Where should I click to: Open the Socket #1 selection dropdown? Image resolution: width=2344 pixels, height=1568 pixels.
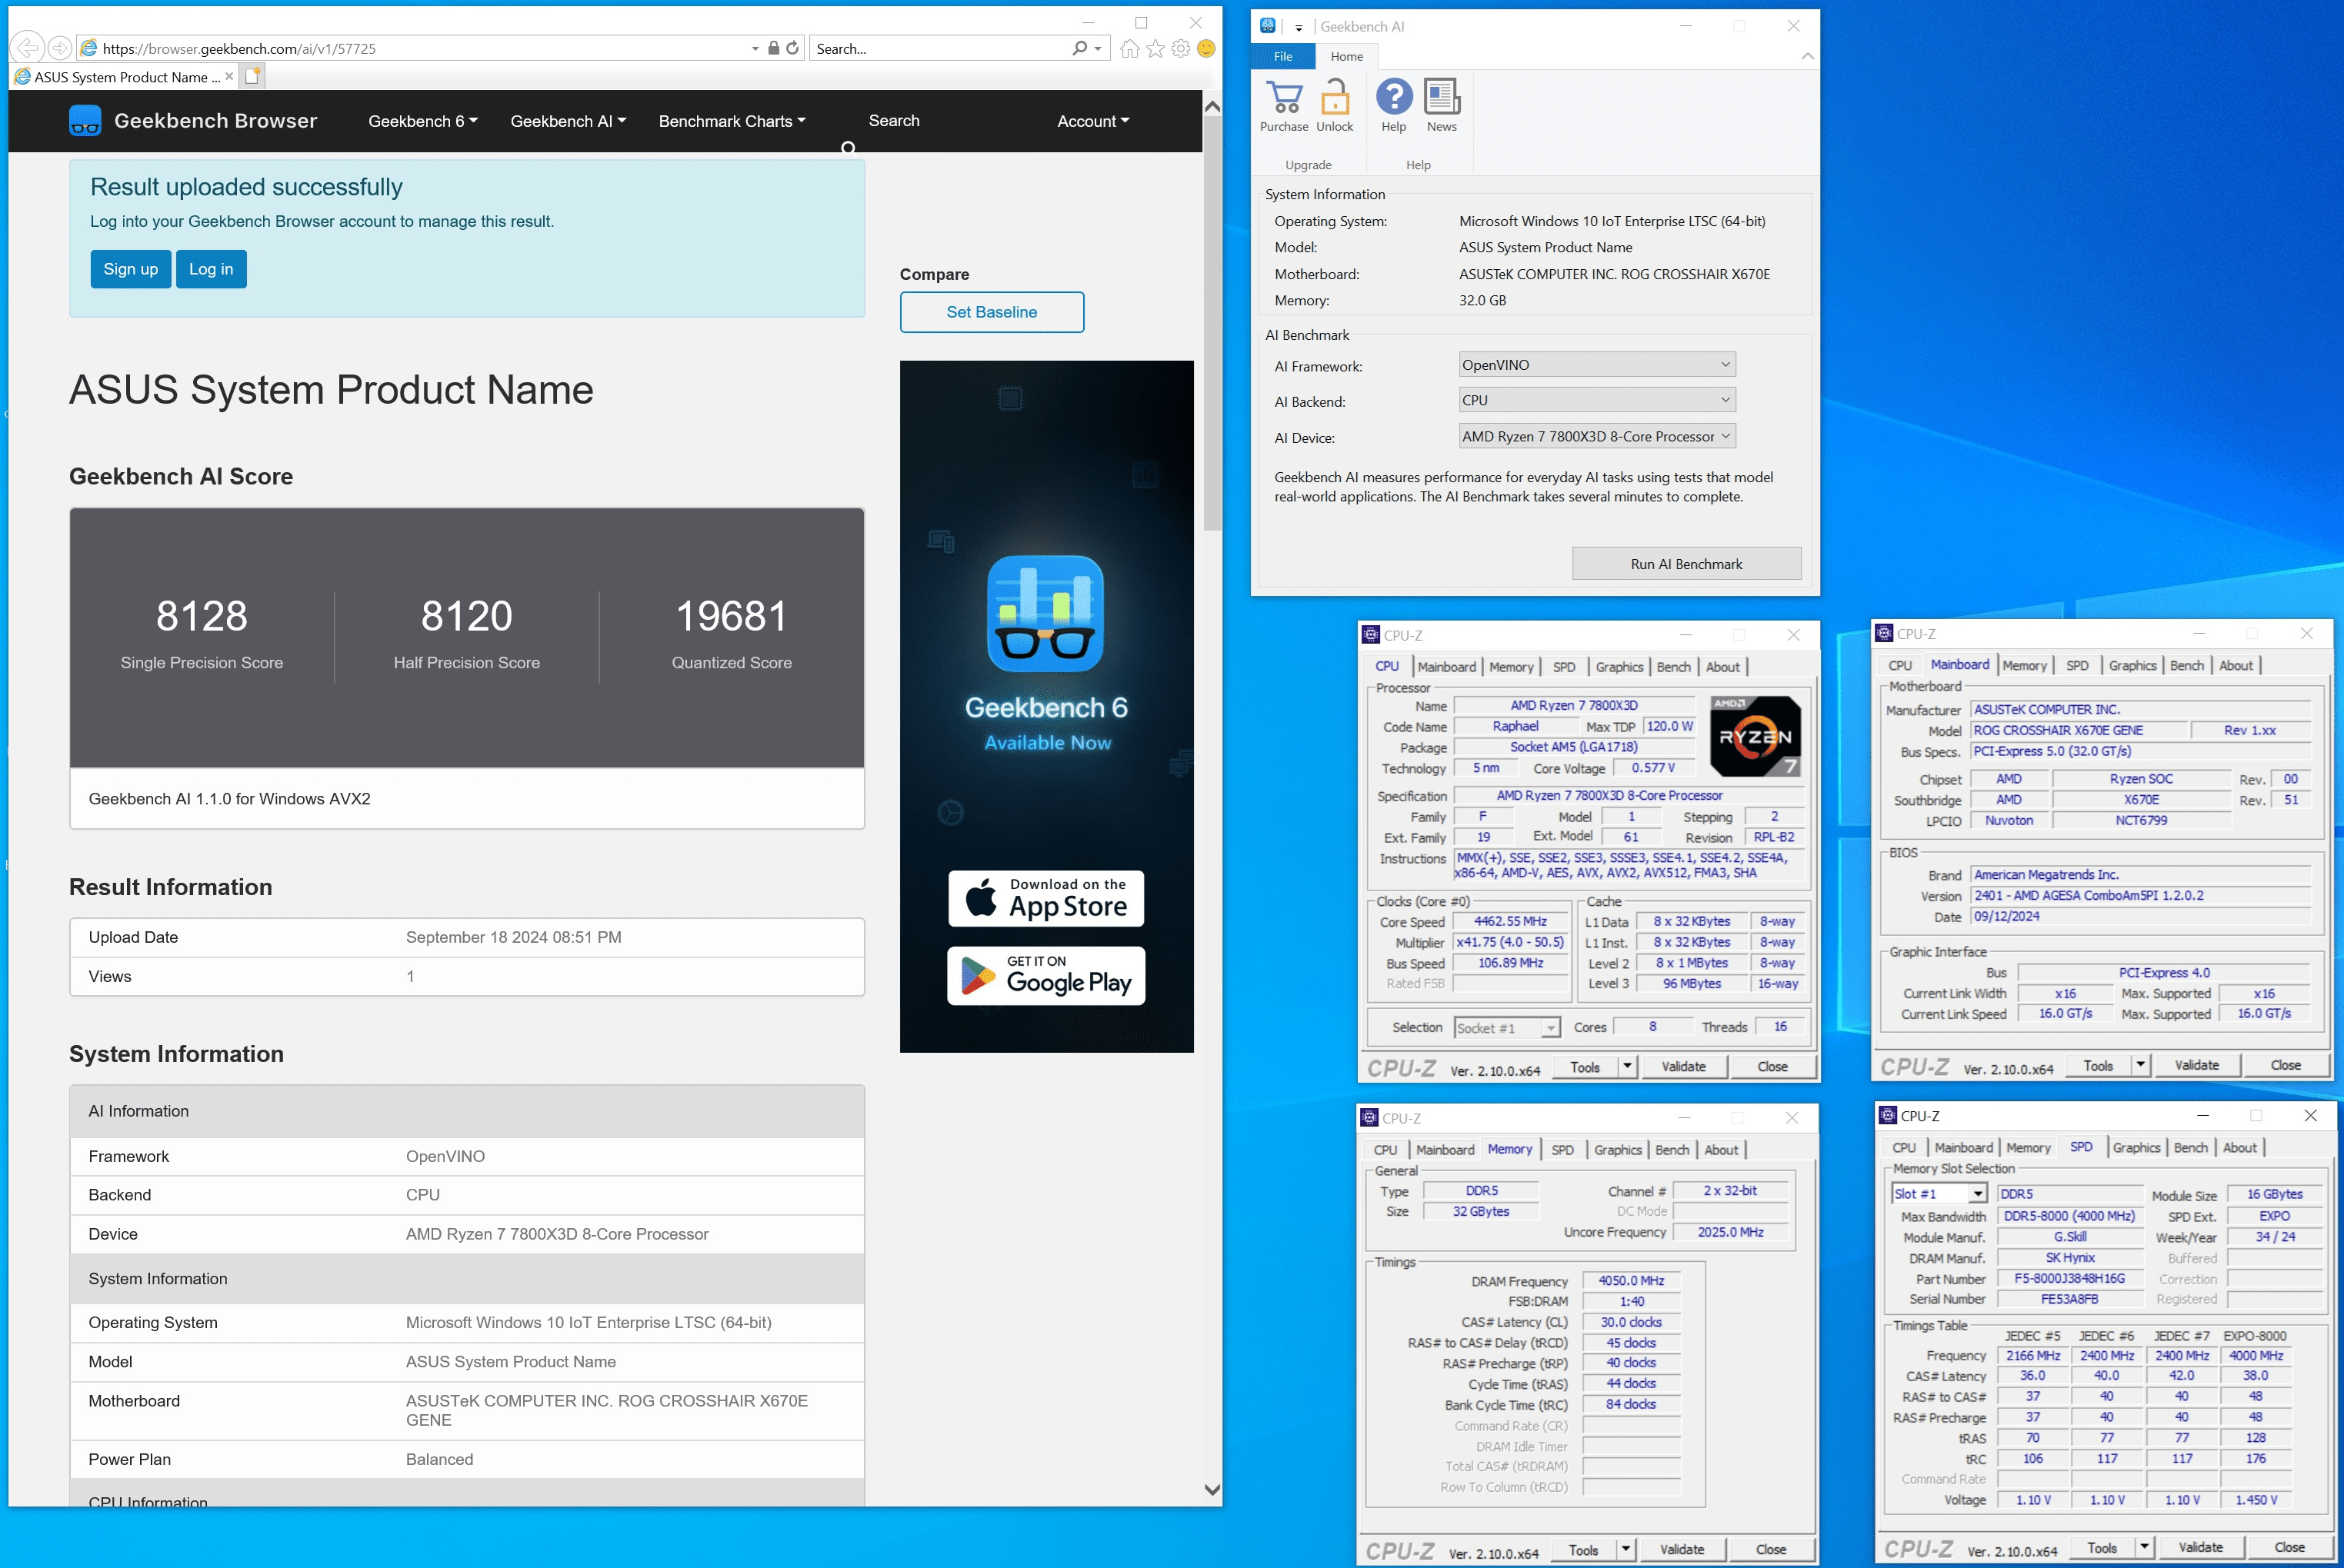click(1549, 1028)
